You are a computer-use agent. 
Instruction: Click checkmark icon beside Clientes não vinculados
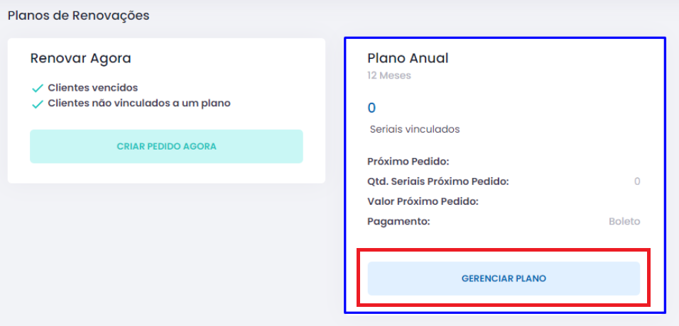38,104
